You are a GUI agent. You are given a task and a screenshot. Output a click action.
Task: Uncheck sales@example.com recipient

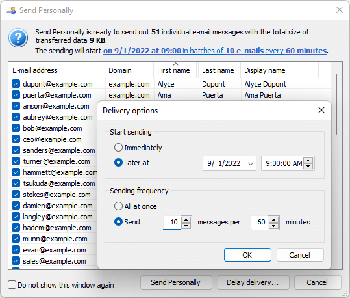pyautogui.click(x=16, y=261)
